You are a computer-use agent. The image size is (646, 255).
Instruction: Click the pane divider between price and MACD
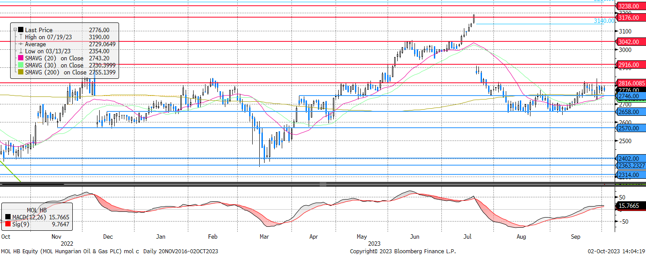[323, 184]
